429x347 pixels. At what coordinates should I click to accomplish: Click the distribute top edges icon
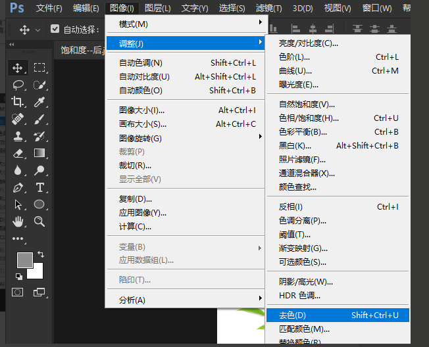coord(357,28)
